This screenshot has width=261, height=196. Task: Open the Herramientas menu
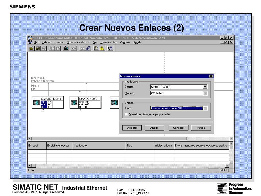(109, 42)
